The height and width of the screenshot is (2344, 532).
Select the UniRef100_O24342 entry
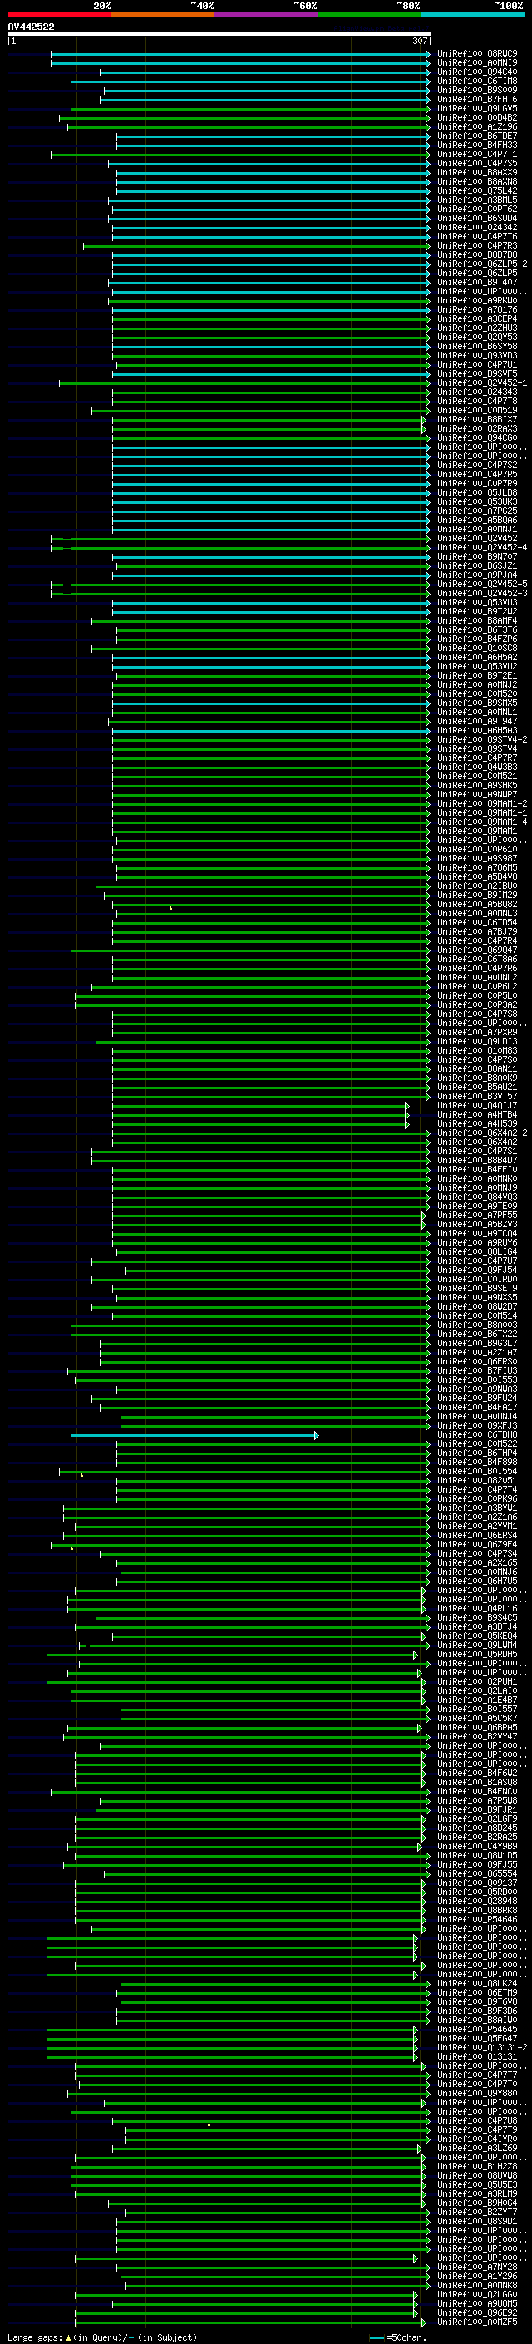[x=477, y=228]
